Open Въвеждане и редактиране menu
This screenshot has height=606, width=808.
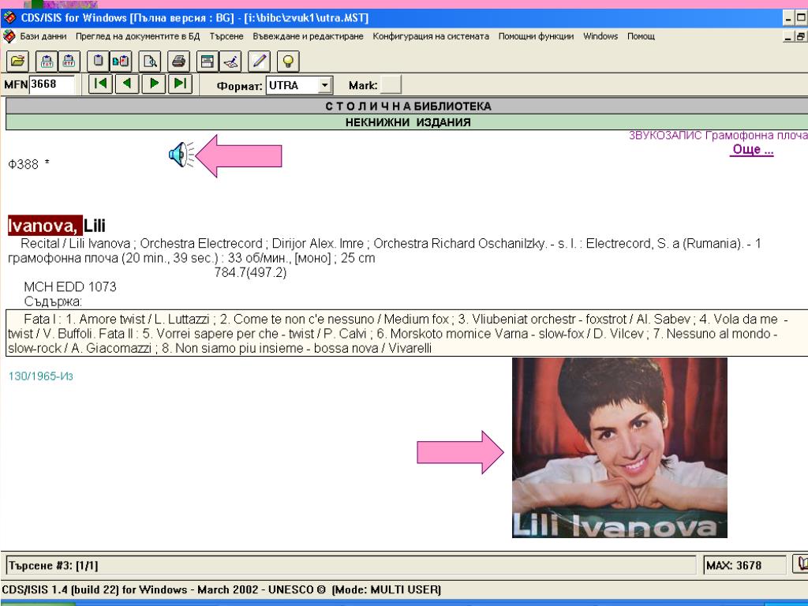click(308, 36)
